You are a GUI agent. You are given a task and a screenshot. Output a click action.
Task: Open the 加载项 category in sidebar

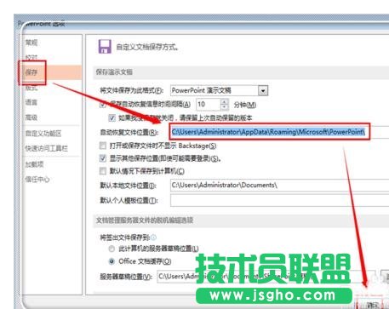tap(34, 164)
